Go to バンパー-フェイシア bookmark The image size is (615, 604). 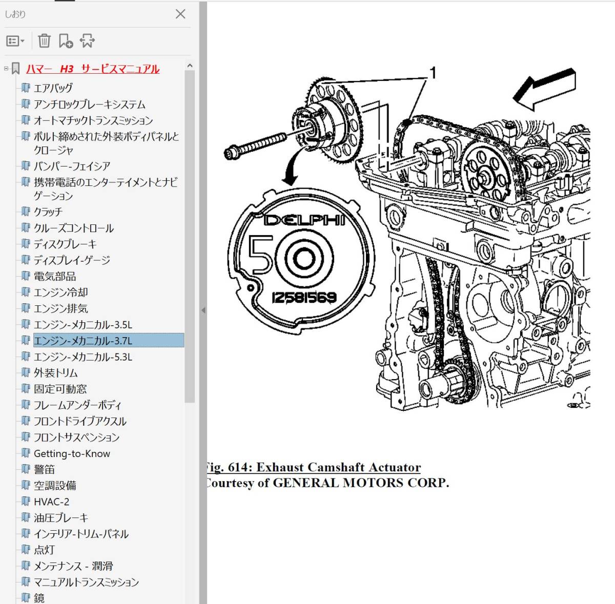[x=72, y=166]
